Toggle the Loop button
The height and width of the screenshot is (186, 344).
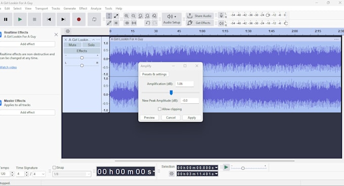point(94,19)
